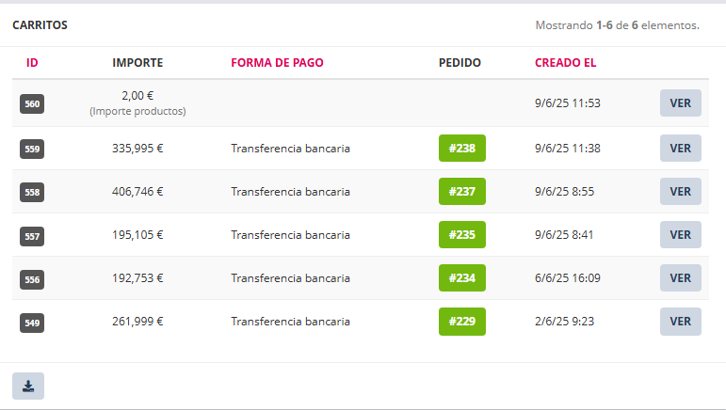Click VER button for cart 560

click(680, 103)
